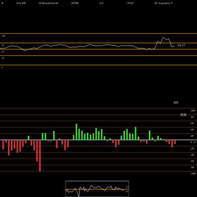Click the tallest red histogram bar
The width and height of the screenshot is (197, 197).
coord(40,155)
